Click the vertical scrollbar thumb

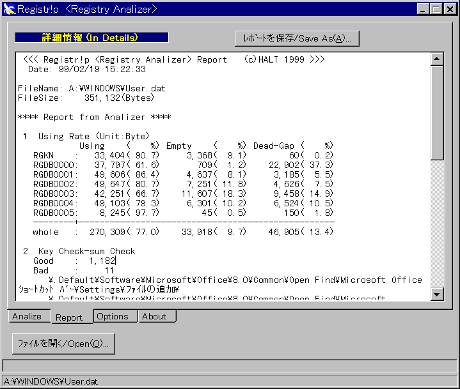click(438, 112)
